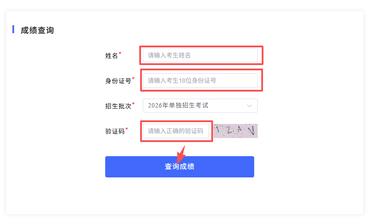Click the 身份证号 field label
This screenshot has height=219, width=370.
(118, 81)
